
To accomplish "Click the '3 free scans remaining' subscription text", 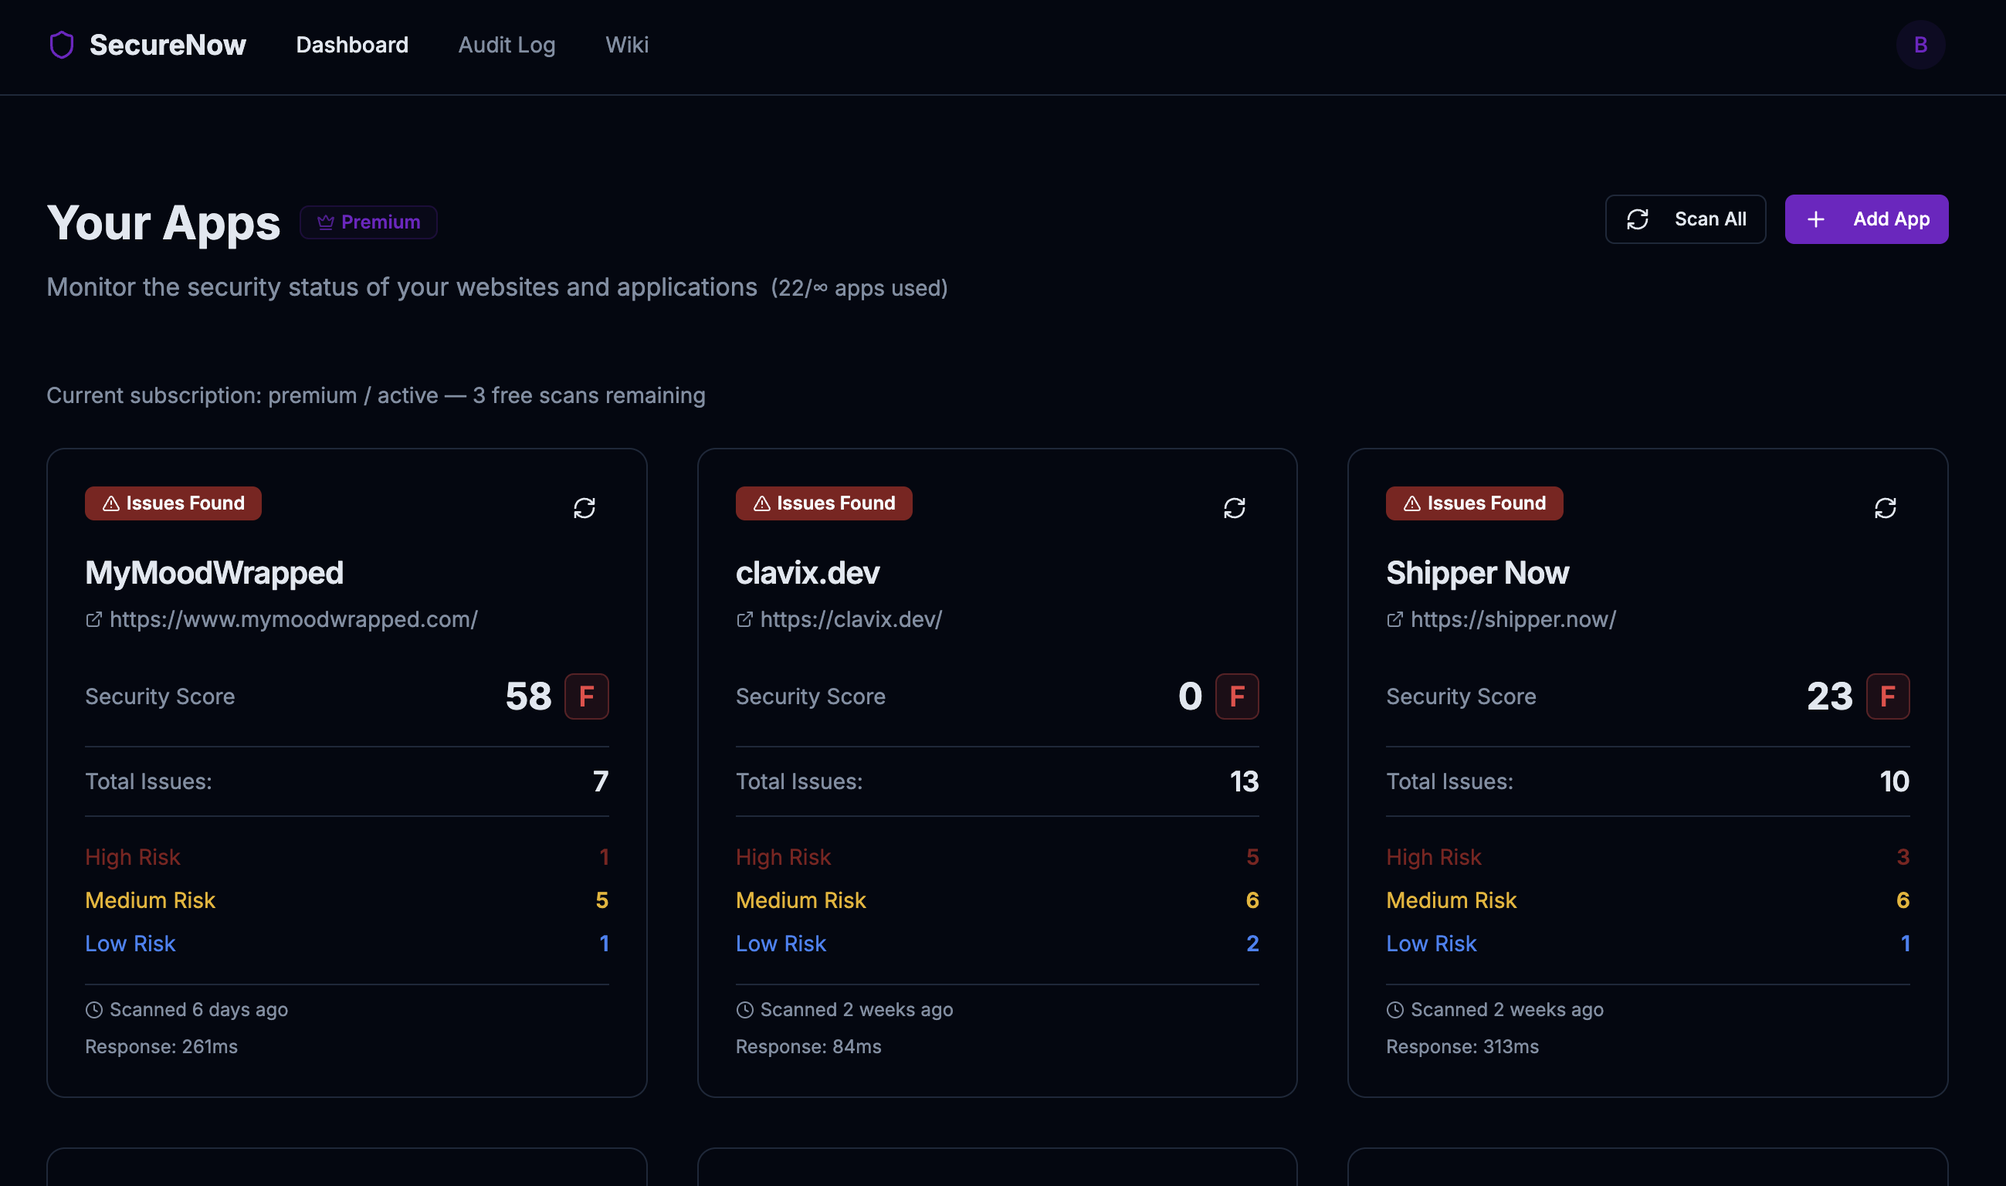I will coord(588,395).
